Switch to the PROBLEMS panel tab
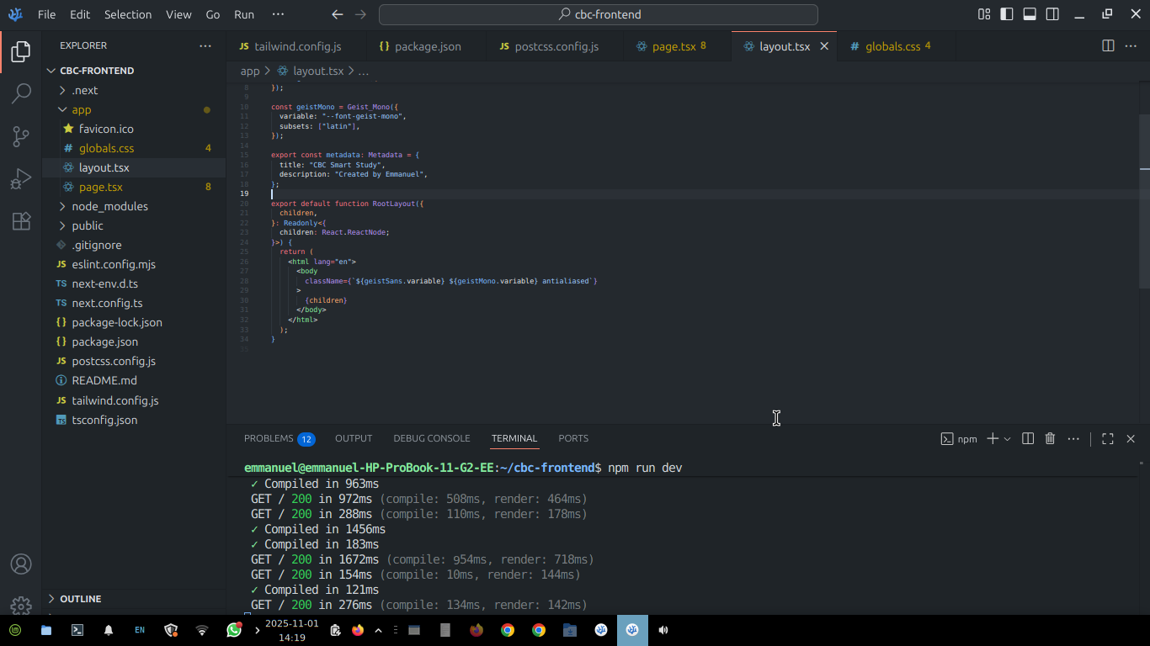 coord(269,438)
